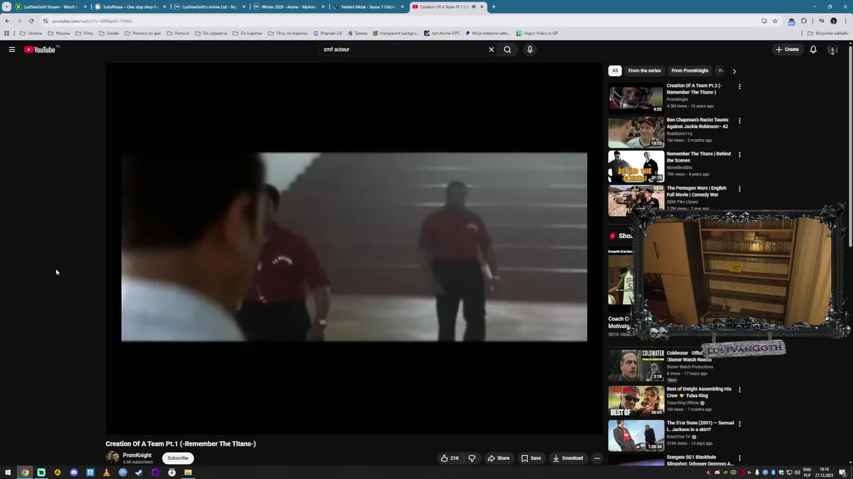This screenshot has height=479, width=853.
Task: Clear the search box with the X
Action: pos(491,49)
